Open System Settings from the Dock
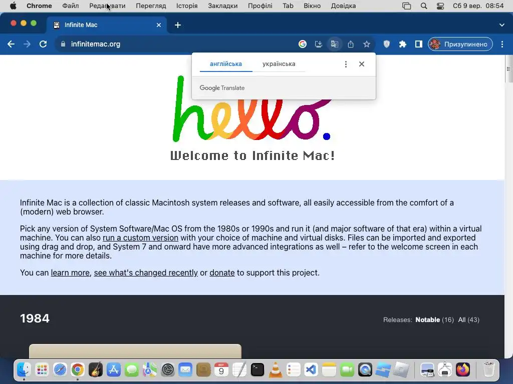Viewport: 513px width, 384px height. tap(167, 370)
